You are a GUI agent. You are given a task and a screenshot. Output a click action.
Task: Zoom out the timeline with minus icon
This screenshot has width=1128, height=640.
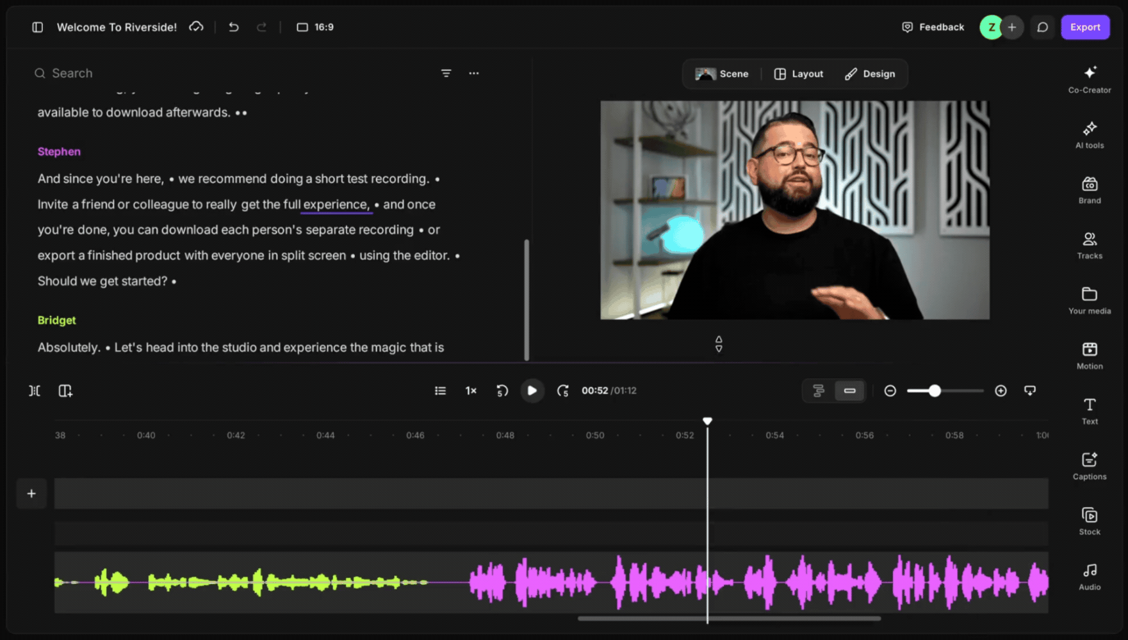point(890,390)
